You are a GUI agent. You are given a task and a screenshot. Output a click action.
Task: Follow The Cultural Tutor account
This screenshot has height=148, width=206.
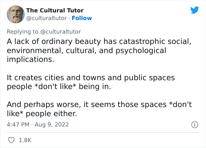coord(82,18)
